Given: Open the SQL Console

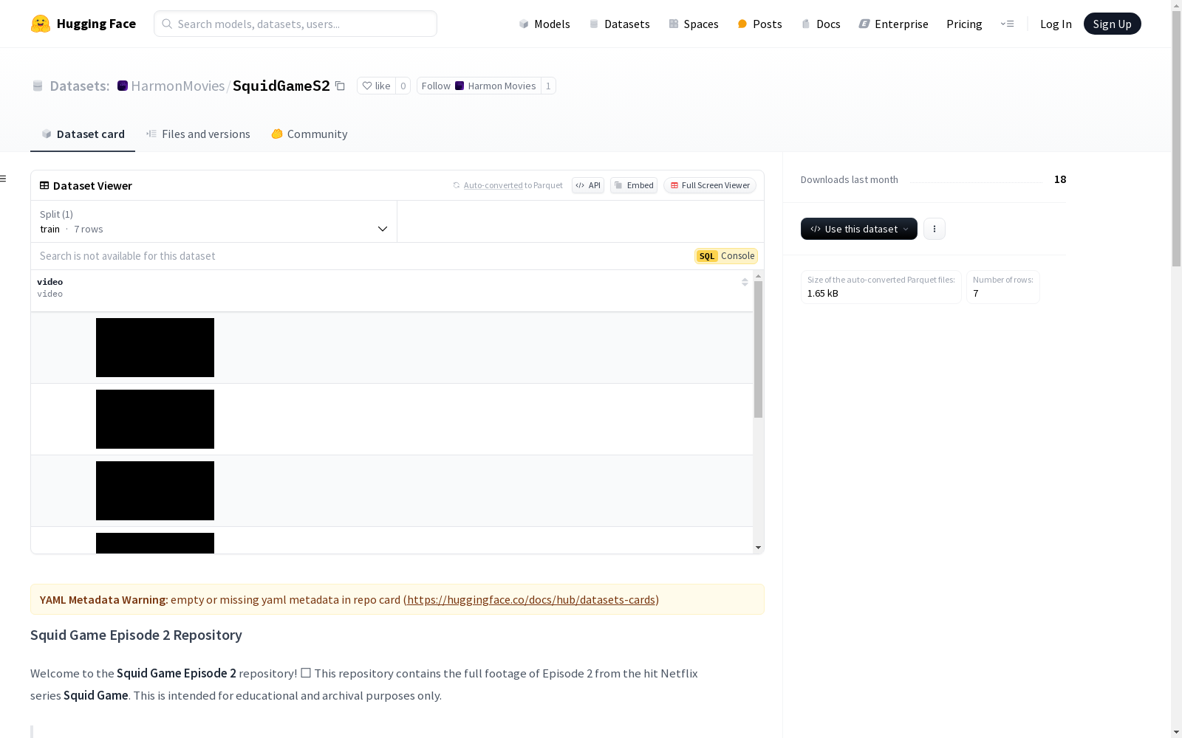Looking at the screenshot, I should (726, 256).
